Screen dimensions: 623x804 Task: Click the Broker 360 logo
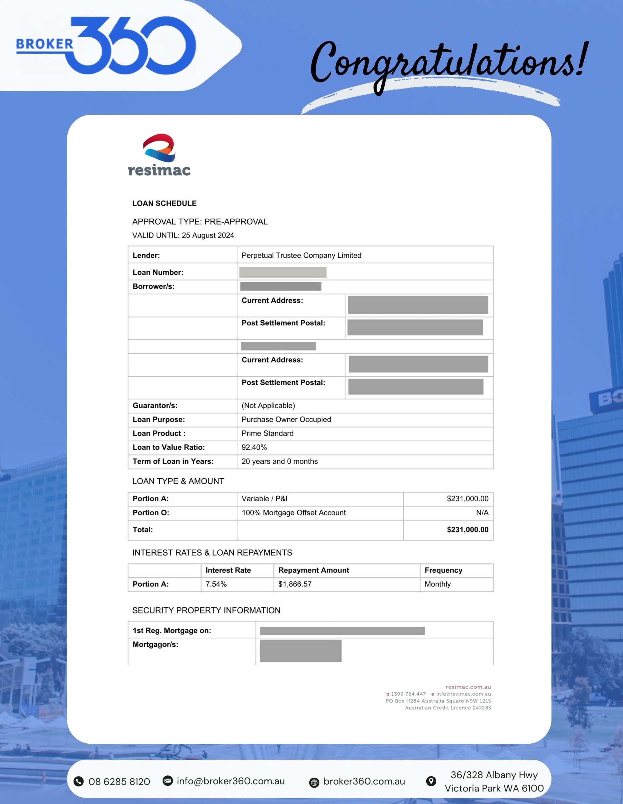pyautogui.click(x=107, y=45)
